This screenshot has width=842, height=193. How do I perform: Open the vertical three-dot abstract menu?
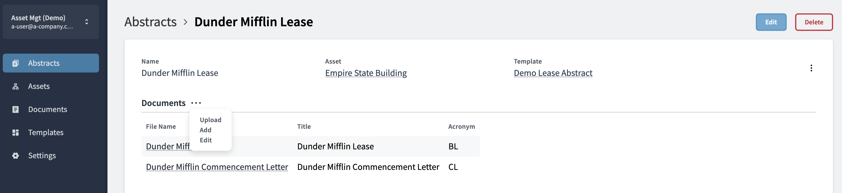pyautogui.click(x=811, y=68)
